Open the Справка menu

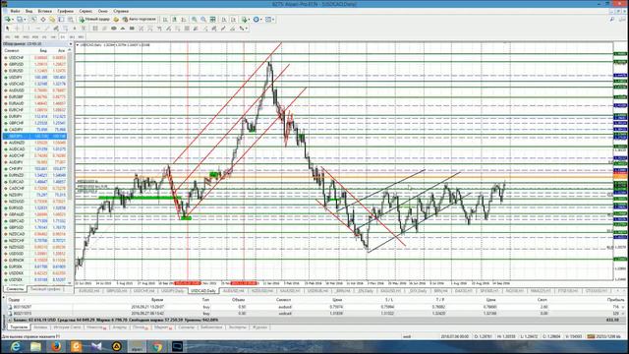(x=121, y=11)
